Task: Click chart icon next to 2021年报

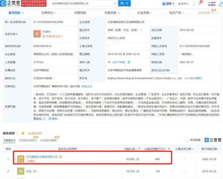Action: [x=129, y=62]
